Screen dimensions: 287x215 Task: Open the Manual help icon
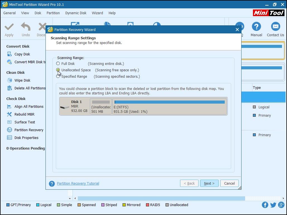[x=256, y=26]
